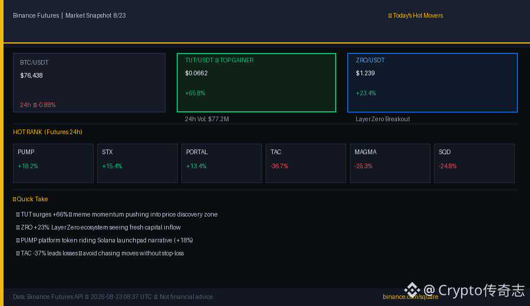Select the TAC hot rank tile
Viewport: 530px width, 306px height.
[306, 164]
